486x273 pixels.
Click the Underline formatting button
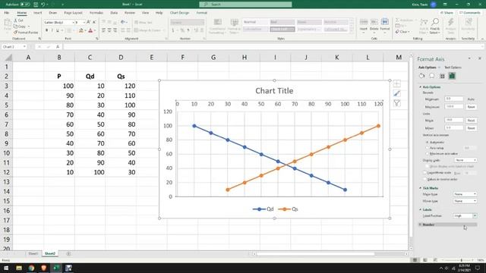58,30
